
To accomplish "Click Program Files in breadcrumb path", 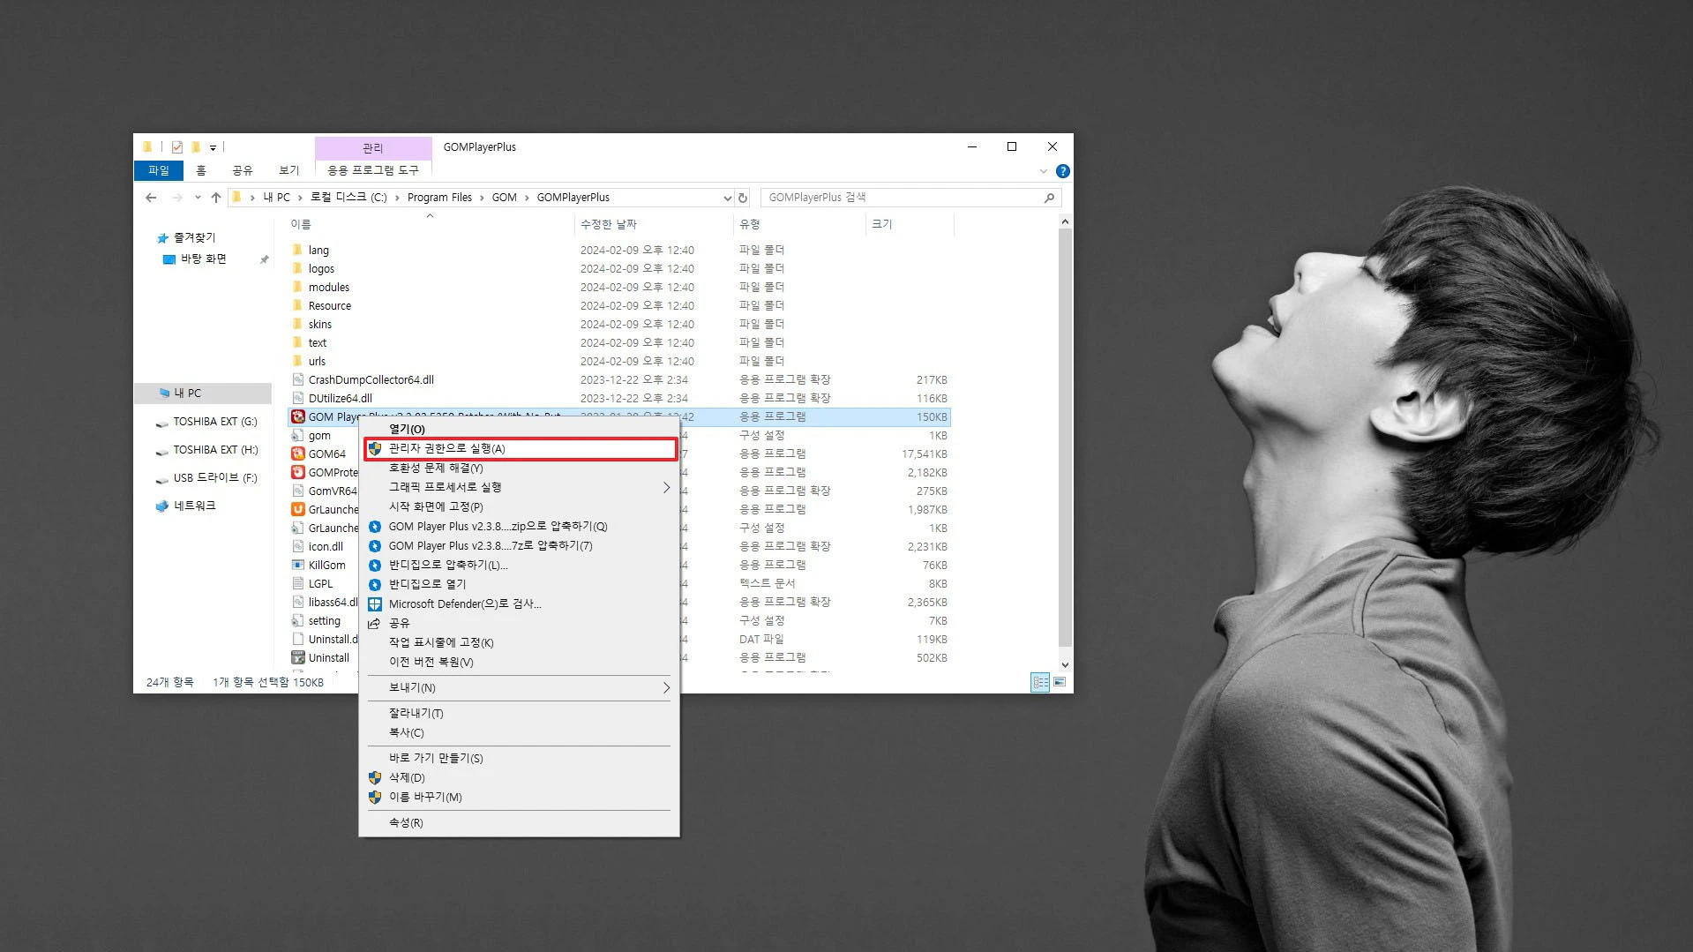I will coord(439,198).
